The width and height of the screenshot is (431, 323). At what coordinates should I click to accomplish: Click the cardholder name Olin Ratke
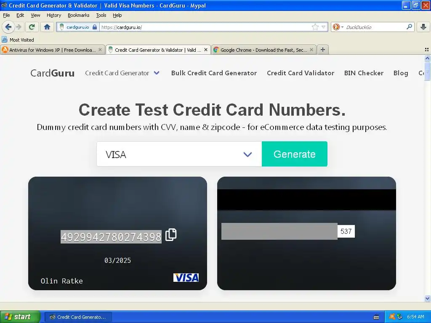61,281
